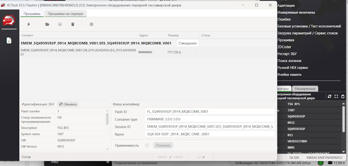Close the ECU Flasher window
Screen dimensions: 348x166
(270, 5)
